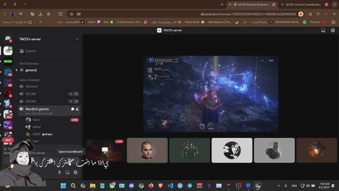Toggle microphone mute in user panel
The height and width of the screenshot is (191, 339).
pos(60,172)
